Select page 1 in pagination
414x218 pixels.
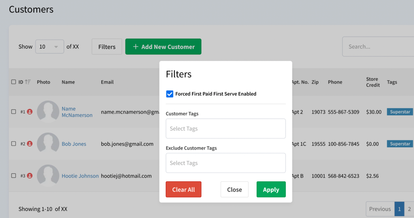tap(399, 209)
